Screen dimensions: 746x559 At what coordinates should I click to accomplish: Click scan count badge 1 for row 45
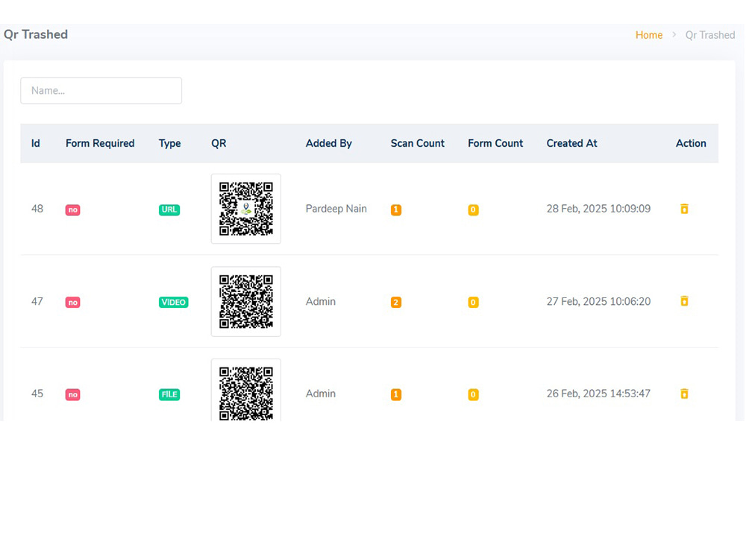(396, 394)
